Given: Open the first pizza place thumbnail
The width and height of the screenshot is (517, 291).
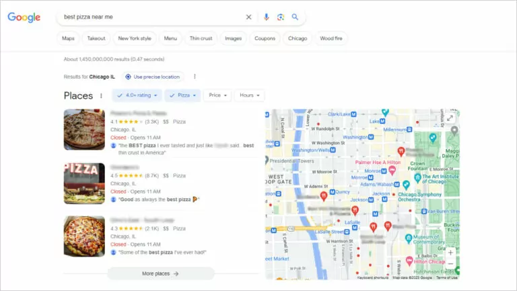Looking at the screenshot, I should [x=84, y=130].
